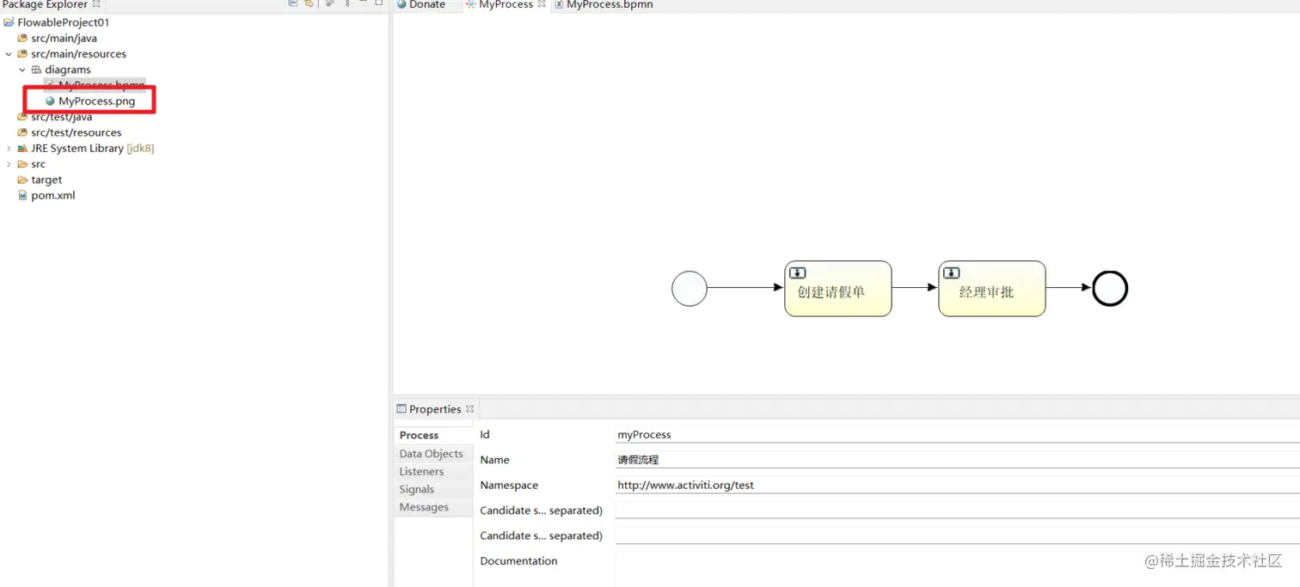Open the Data Objects properties tab
1300x587 pixels.
click(x=433, y=454)
